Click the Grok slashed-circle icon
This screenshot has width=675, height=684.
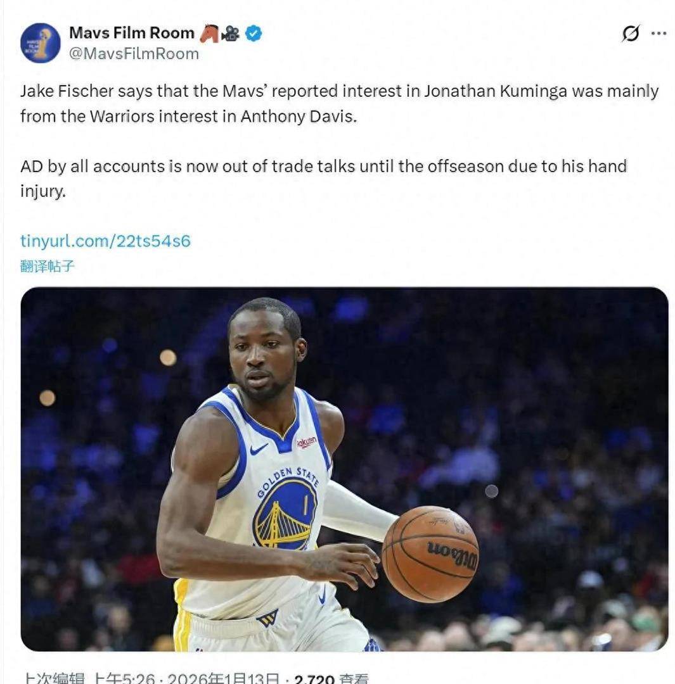click(630, 34)
